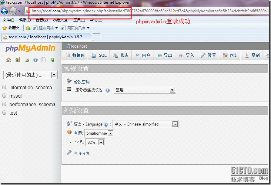Click the language person icon
Viewport: 271px width, 185px height.
69,123
